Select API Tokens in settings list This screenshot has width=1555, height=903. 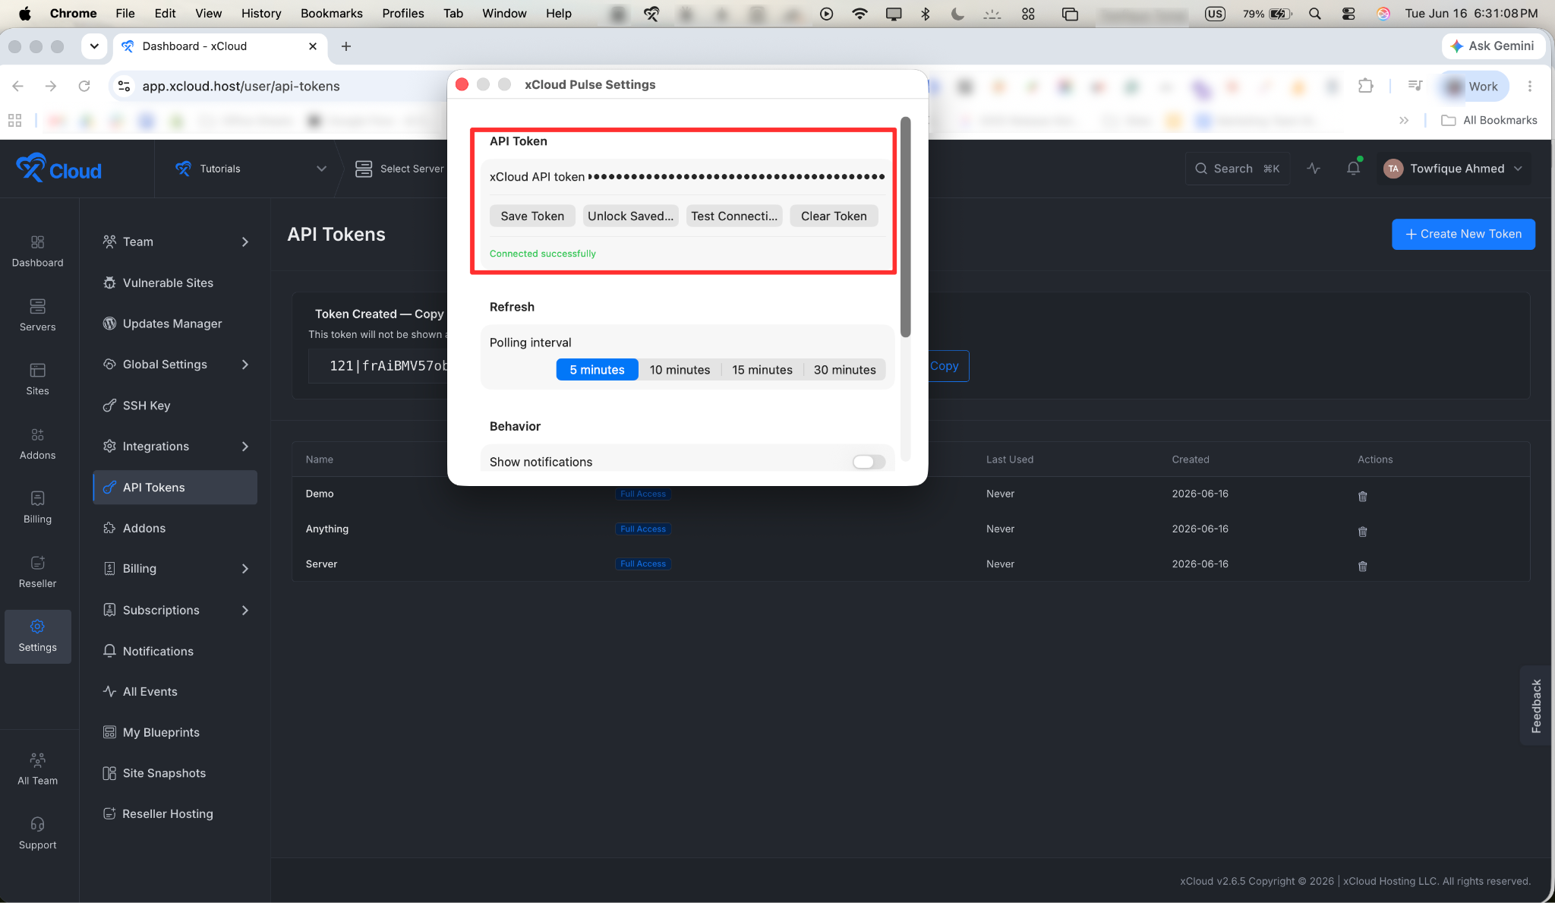tap(175, 488)
